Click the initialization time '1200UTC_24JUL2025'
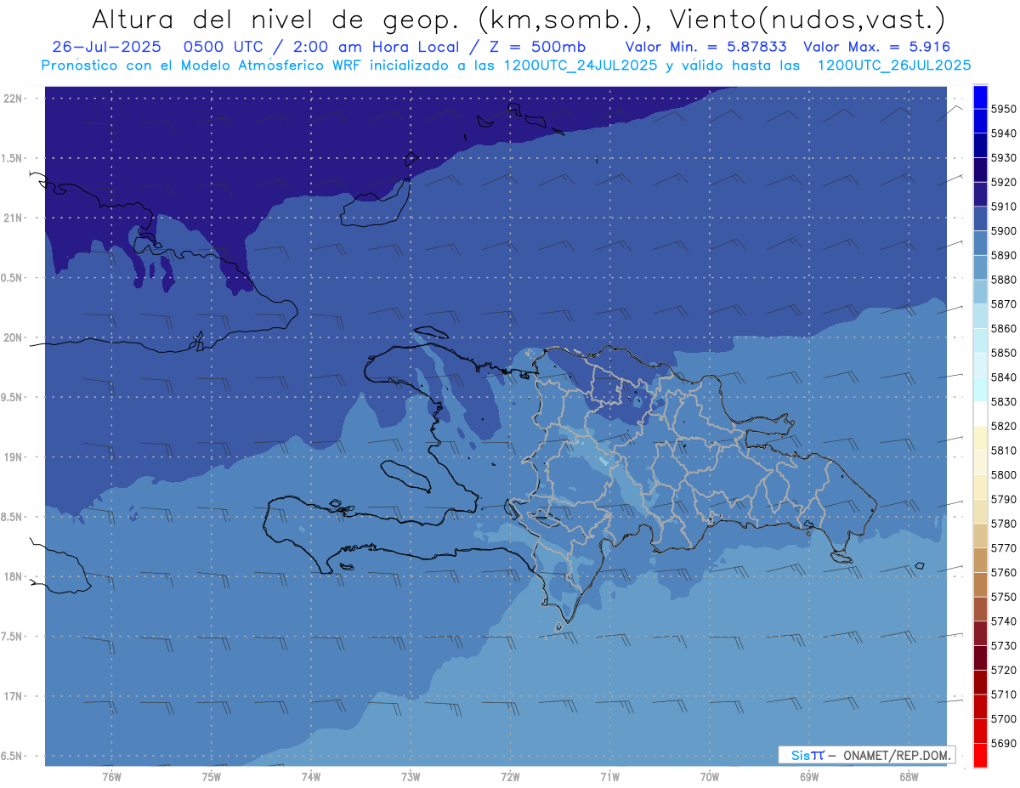 (581, 65)
